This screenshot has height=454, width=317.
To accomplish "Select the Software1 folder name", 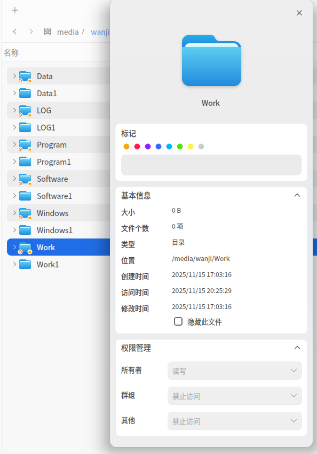I will click(x=54, y=196).
